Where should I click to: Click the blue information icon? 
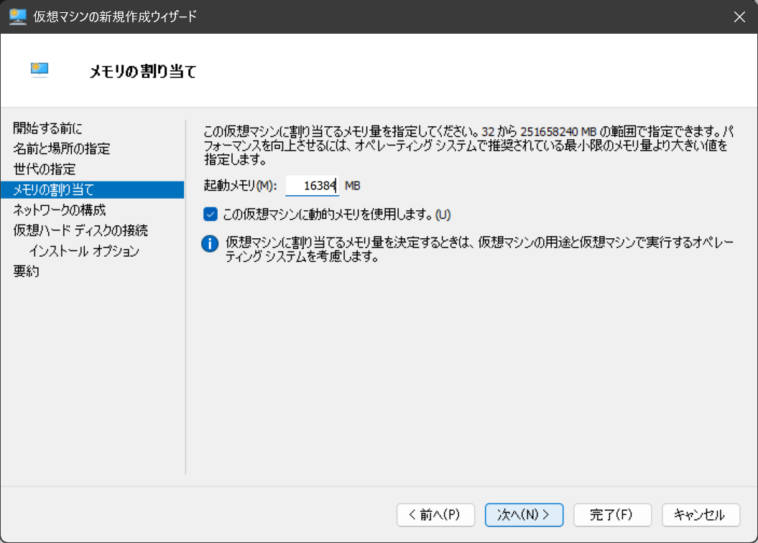click(x=210, y=244)
